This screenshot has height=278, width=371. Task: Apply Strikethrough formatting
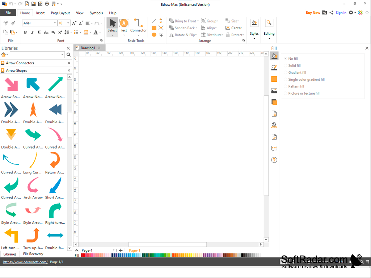click(x=46, y=32)
